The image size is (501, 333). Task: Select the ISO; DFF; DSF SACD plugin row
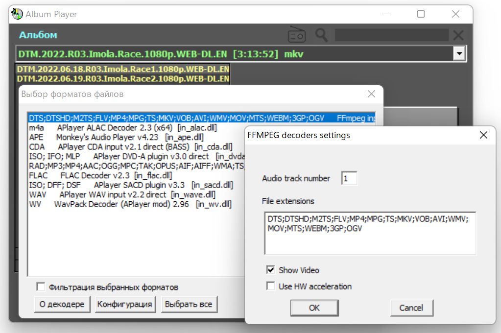[x=137, y=185]
